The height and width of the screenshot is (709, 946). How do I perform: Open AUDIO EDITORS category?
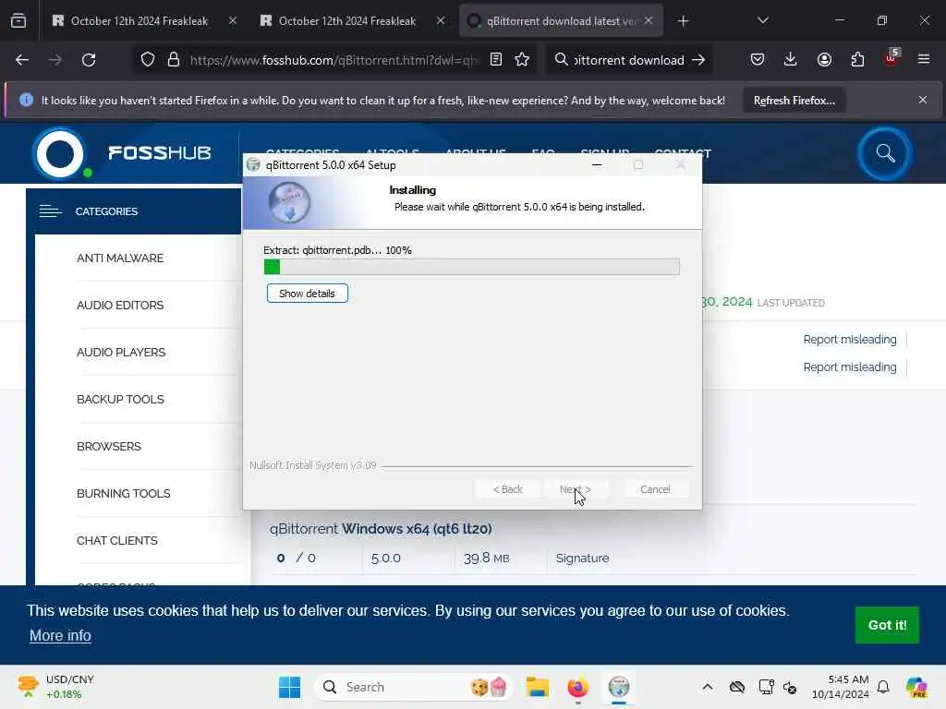coord(120,305)
